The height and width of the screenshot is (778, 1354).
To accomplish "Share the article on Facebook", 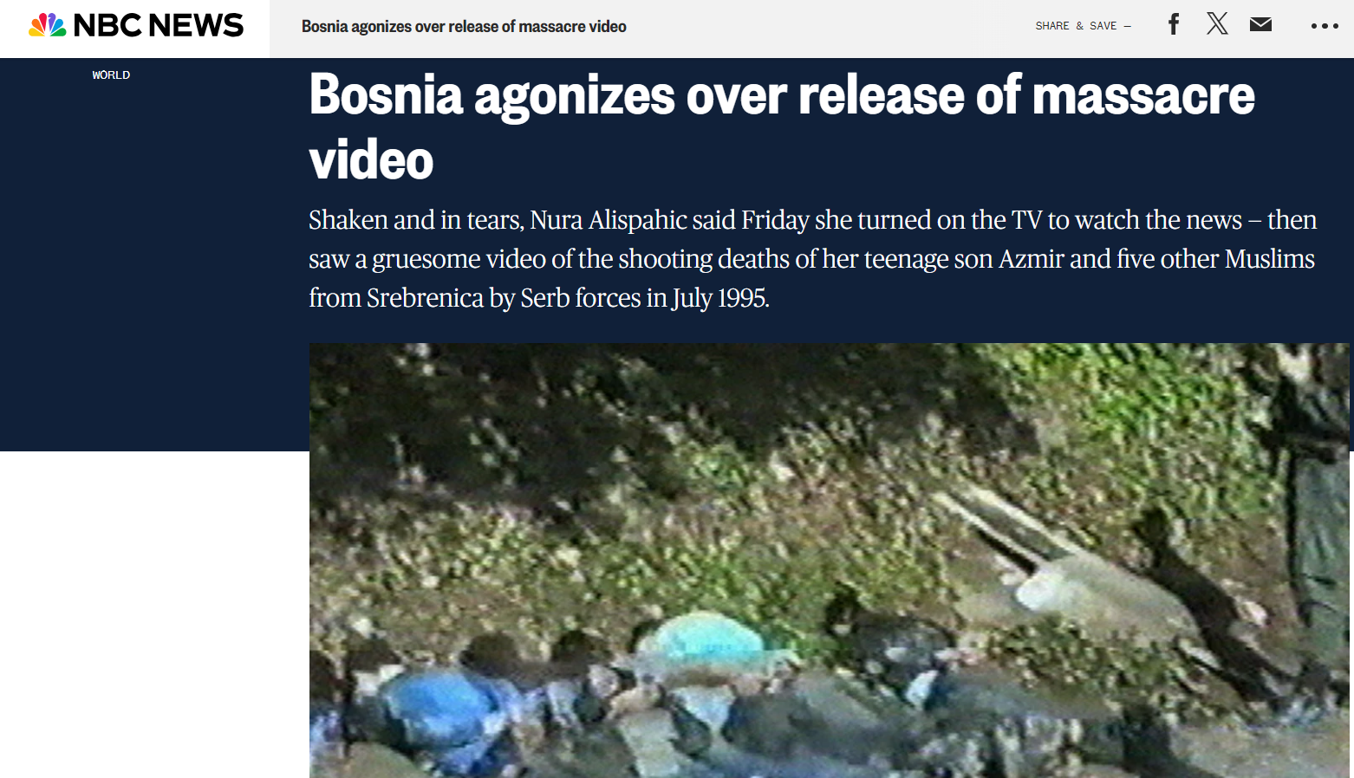I will click(x=1174, y=24).
